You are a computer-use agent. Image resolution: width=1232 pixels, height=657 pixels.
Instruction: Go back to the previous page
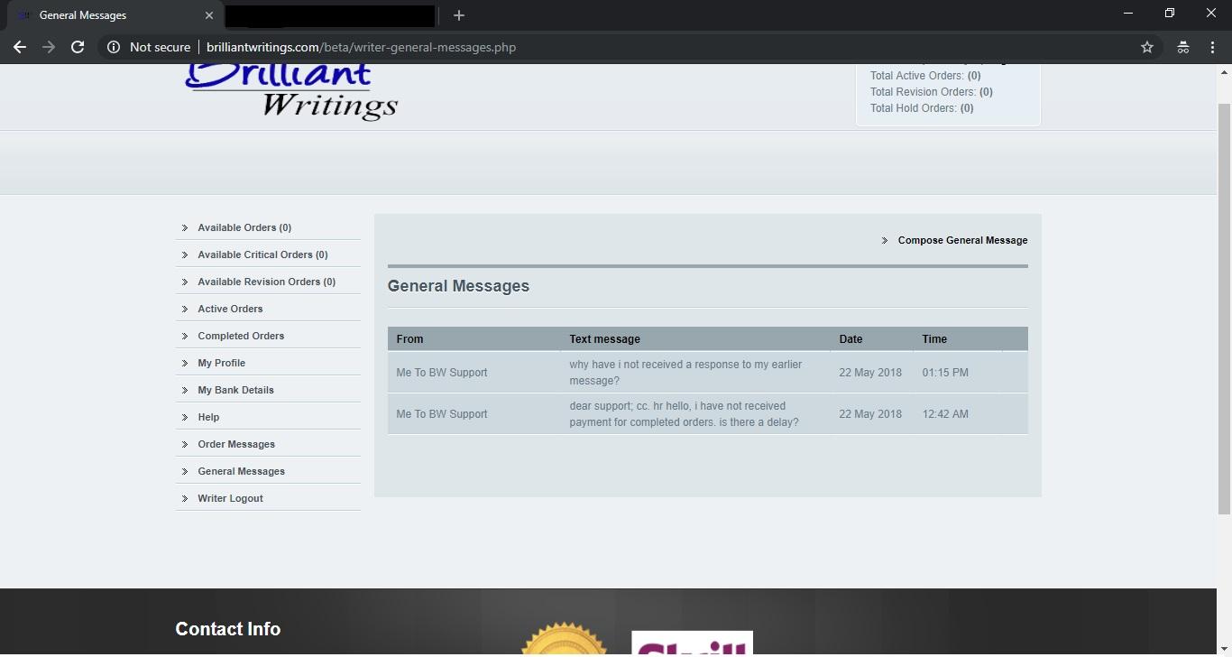coord(20,47)
